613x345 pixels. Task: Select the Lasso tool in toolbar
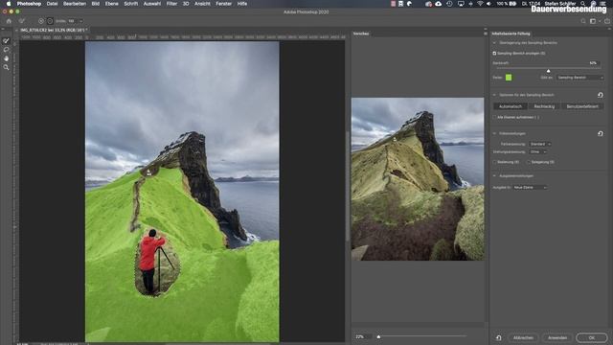6,50
